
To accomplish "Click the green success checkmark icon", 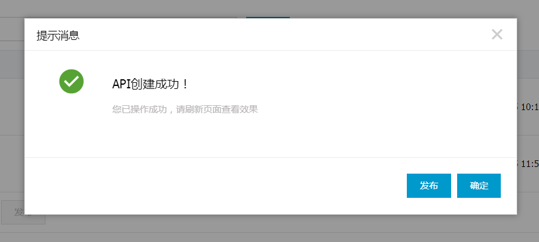I will coord(72,81).
